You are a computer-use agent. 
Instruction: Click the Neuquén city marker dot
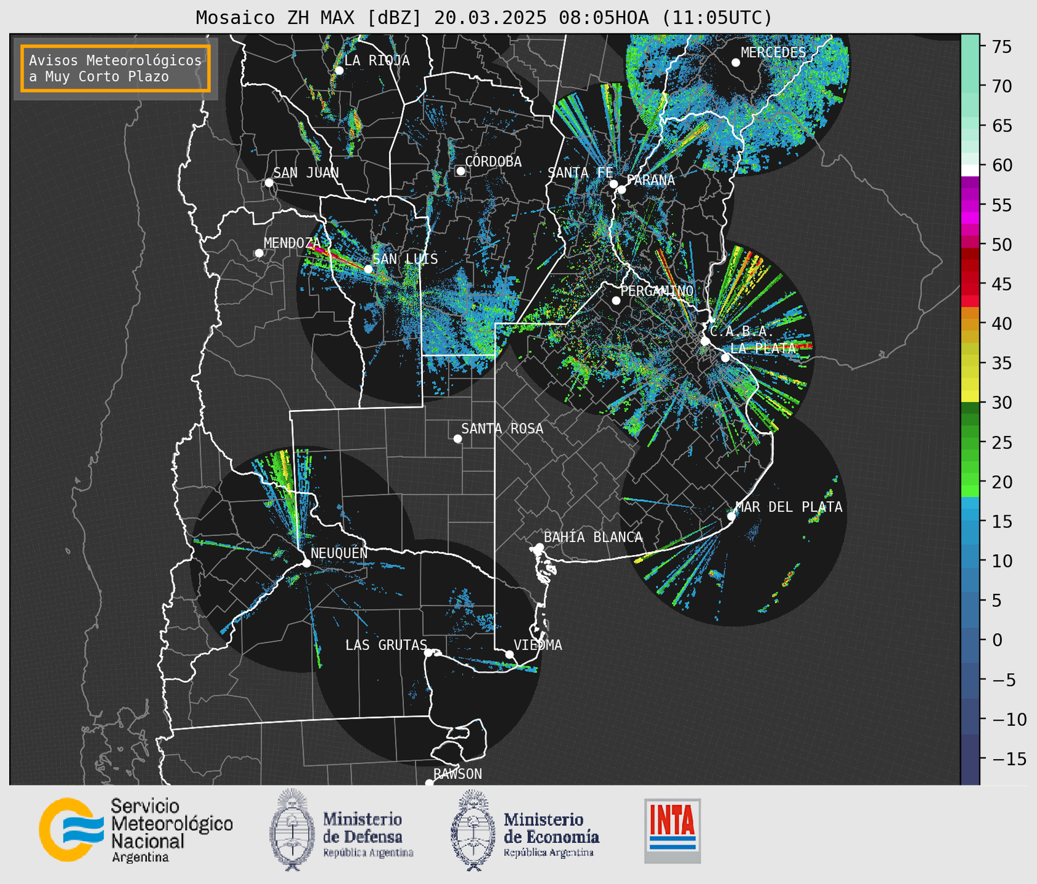[x=306, y=563]
